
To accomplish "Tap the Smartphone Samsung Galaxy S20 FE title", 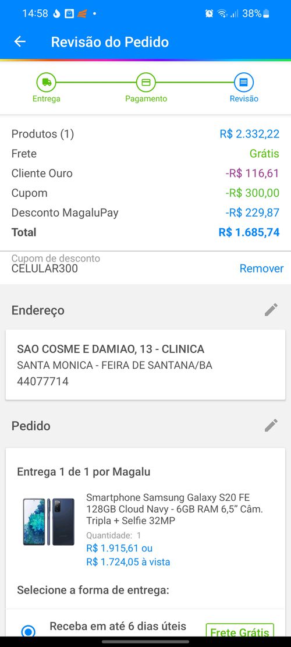I will pyautogui.click(x=175, y=509).
